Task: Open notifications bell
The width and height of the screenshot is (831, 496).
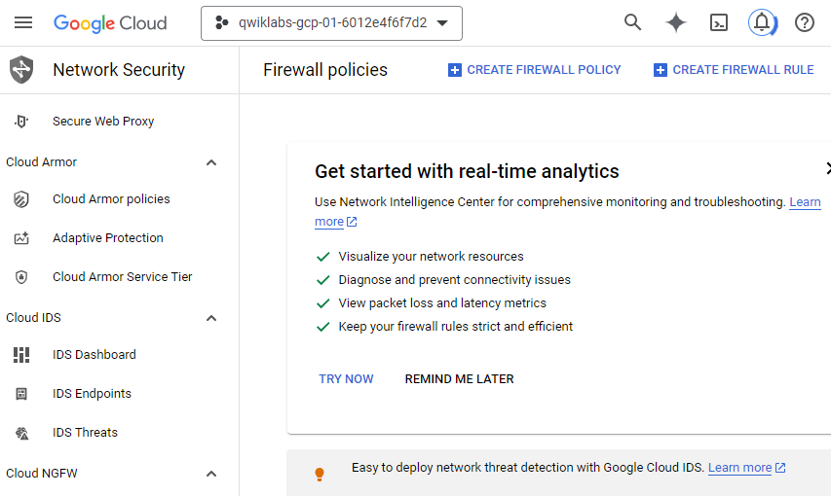Action: [762, 22]
